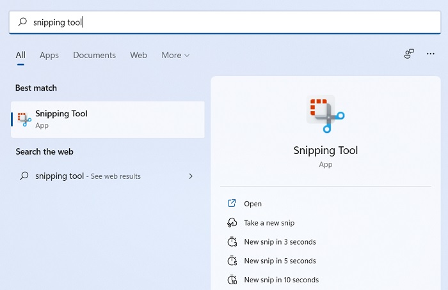Image resolution: width=448 pixels, height=290 pixels.
Task: Switch to the All tab
Action: [x=20, y=55]
